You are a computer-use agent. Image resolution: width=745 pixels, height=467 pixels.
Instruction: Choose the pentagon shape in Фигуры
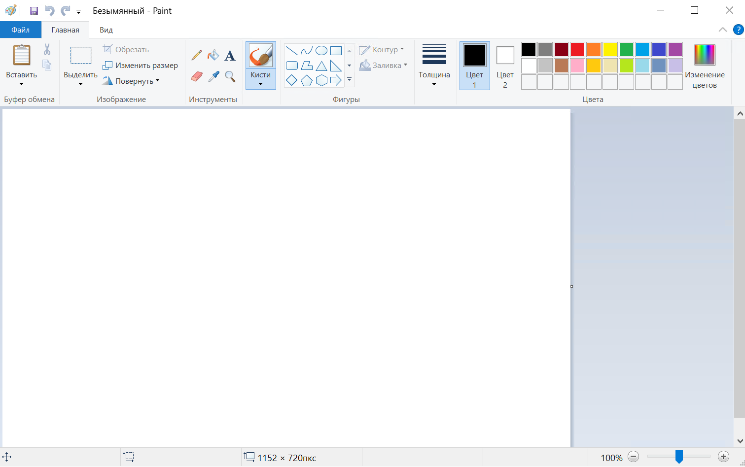307,80
